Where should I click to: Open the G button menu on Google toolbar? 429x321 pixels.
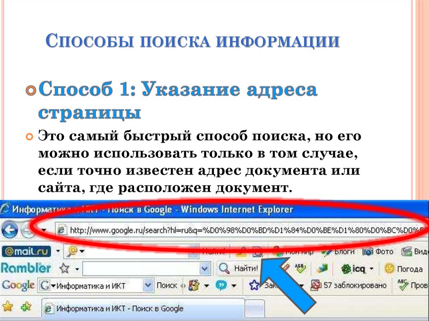click(44, 286)
